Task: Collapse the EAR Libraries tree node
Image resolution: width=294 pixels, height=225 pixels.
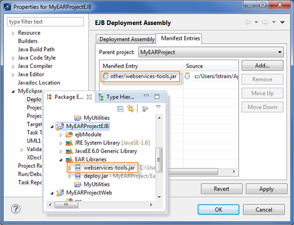Action: pyautogui.click(x=61, y=159)
